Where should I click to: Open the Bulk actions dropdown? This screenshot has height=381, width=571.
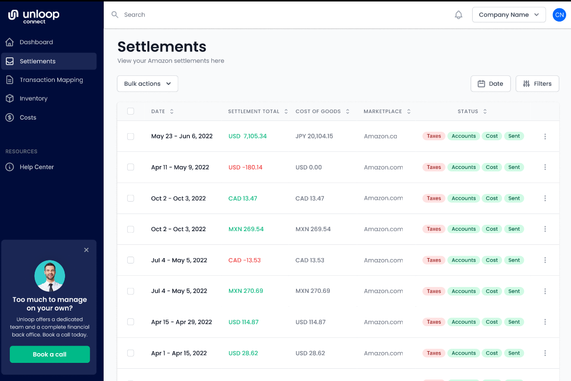pyautogui.click(x=147, y=84)
